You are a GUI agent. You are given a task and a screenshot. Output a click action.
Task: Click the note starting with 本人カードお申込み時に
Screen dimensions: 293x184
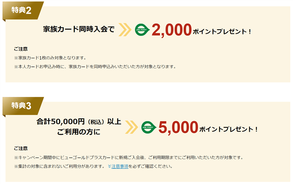click(x=95, y=66)
